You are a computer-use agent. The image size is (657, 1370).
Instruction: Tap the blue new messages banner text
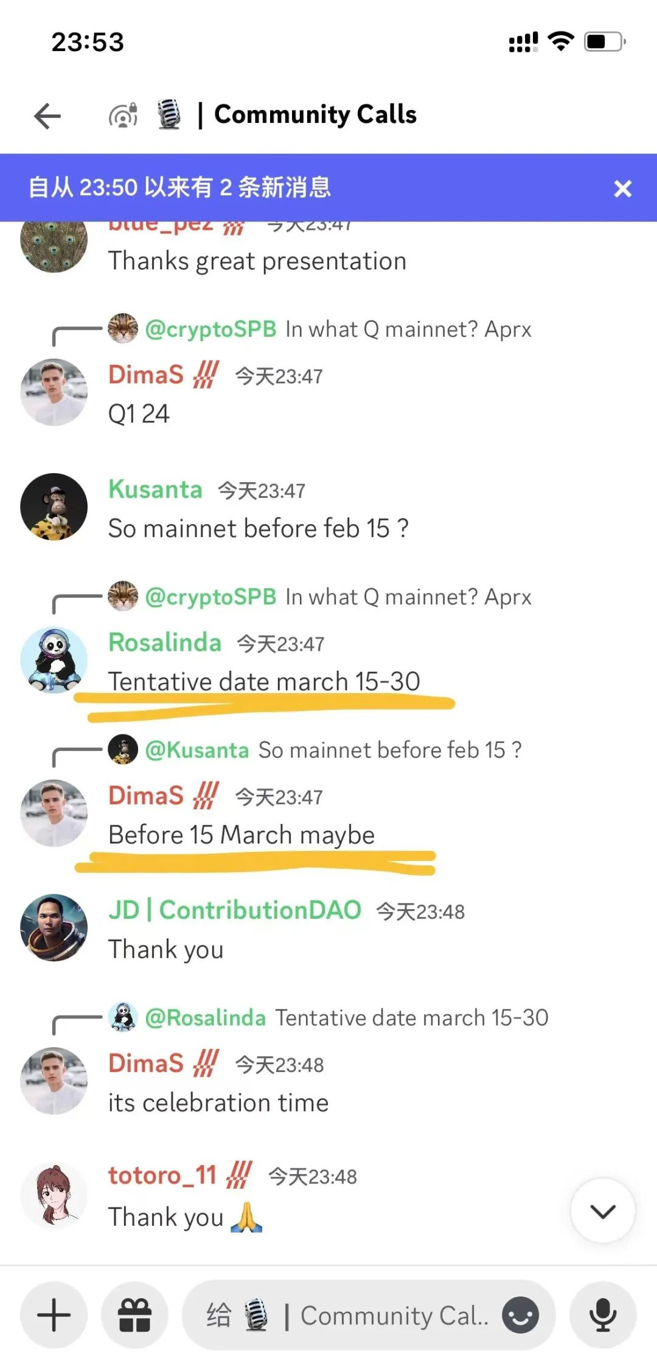click(180, 187)
